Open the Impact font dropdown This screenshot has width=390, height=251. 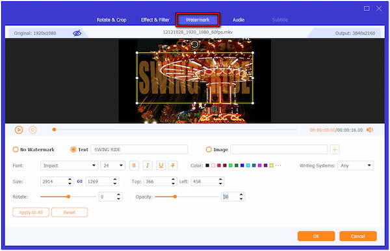(x=69, y=165)
